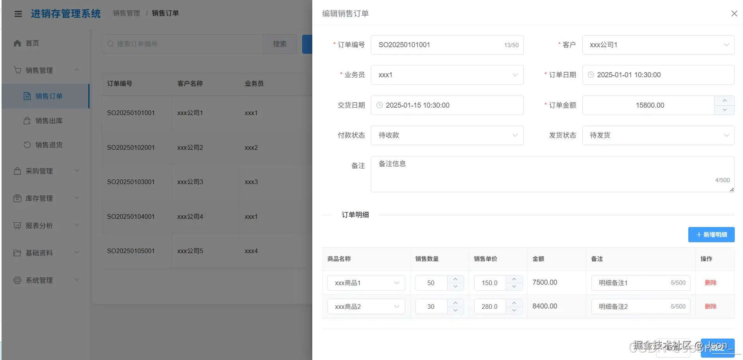Open the 发货状态 dropdown showing 待发货
This screenshot has height=360, width=743.
click(x=658, y=135)
